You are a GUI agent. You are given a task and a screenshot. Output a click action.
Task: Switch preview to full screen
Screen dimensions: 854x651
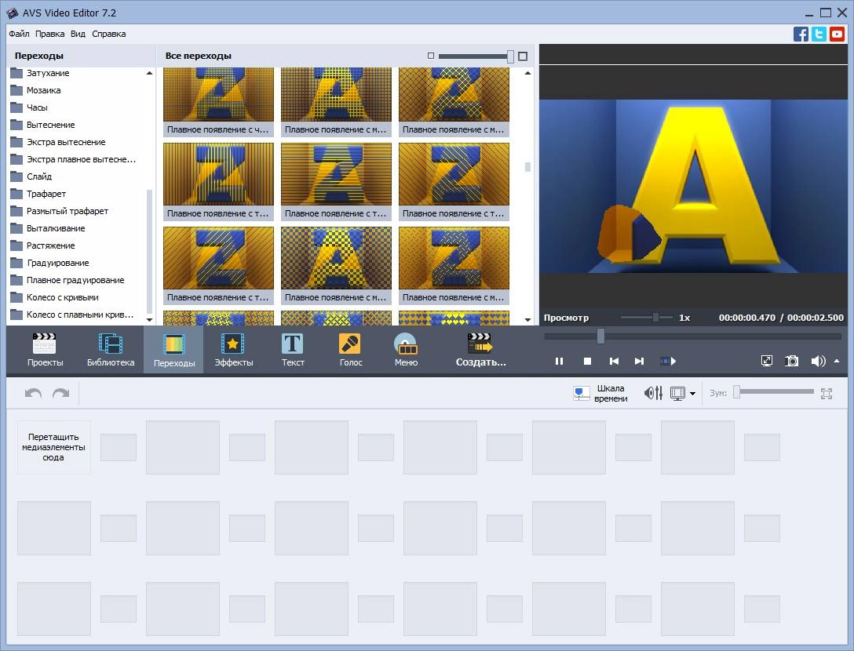766,361
